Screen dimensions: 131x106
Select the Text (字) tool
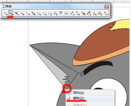[61, 13]
